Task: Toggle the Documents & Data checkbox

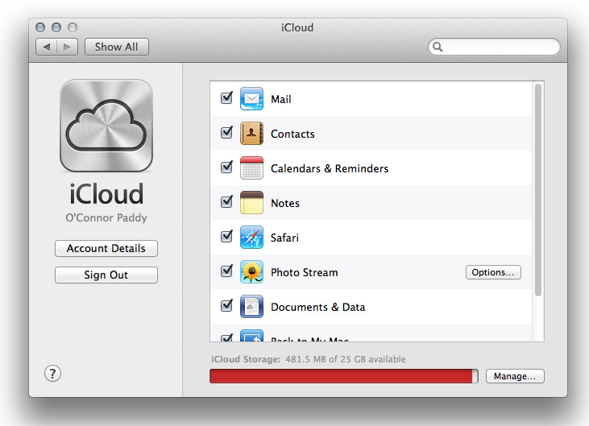Action: pyautogui.click(x=226, y=305)
